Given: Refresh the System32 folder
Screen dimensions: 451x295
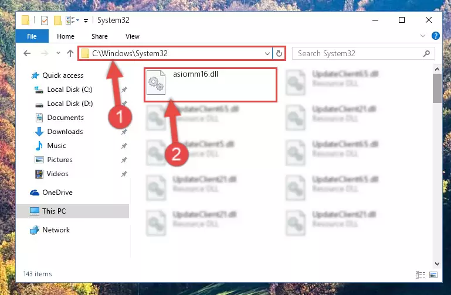Looking at the screenshot, I should pos(279,54).
